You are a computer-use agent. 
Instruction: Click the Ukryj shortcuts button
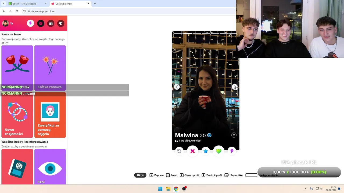[x=140, y=175]
